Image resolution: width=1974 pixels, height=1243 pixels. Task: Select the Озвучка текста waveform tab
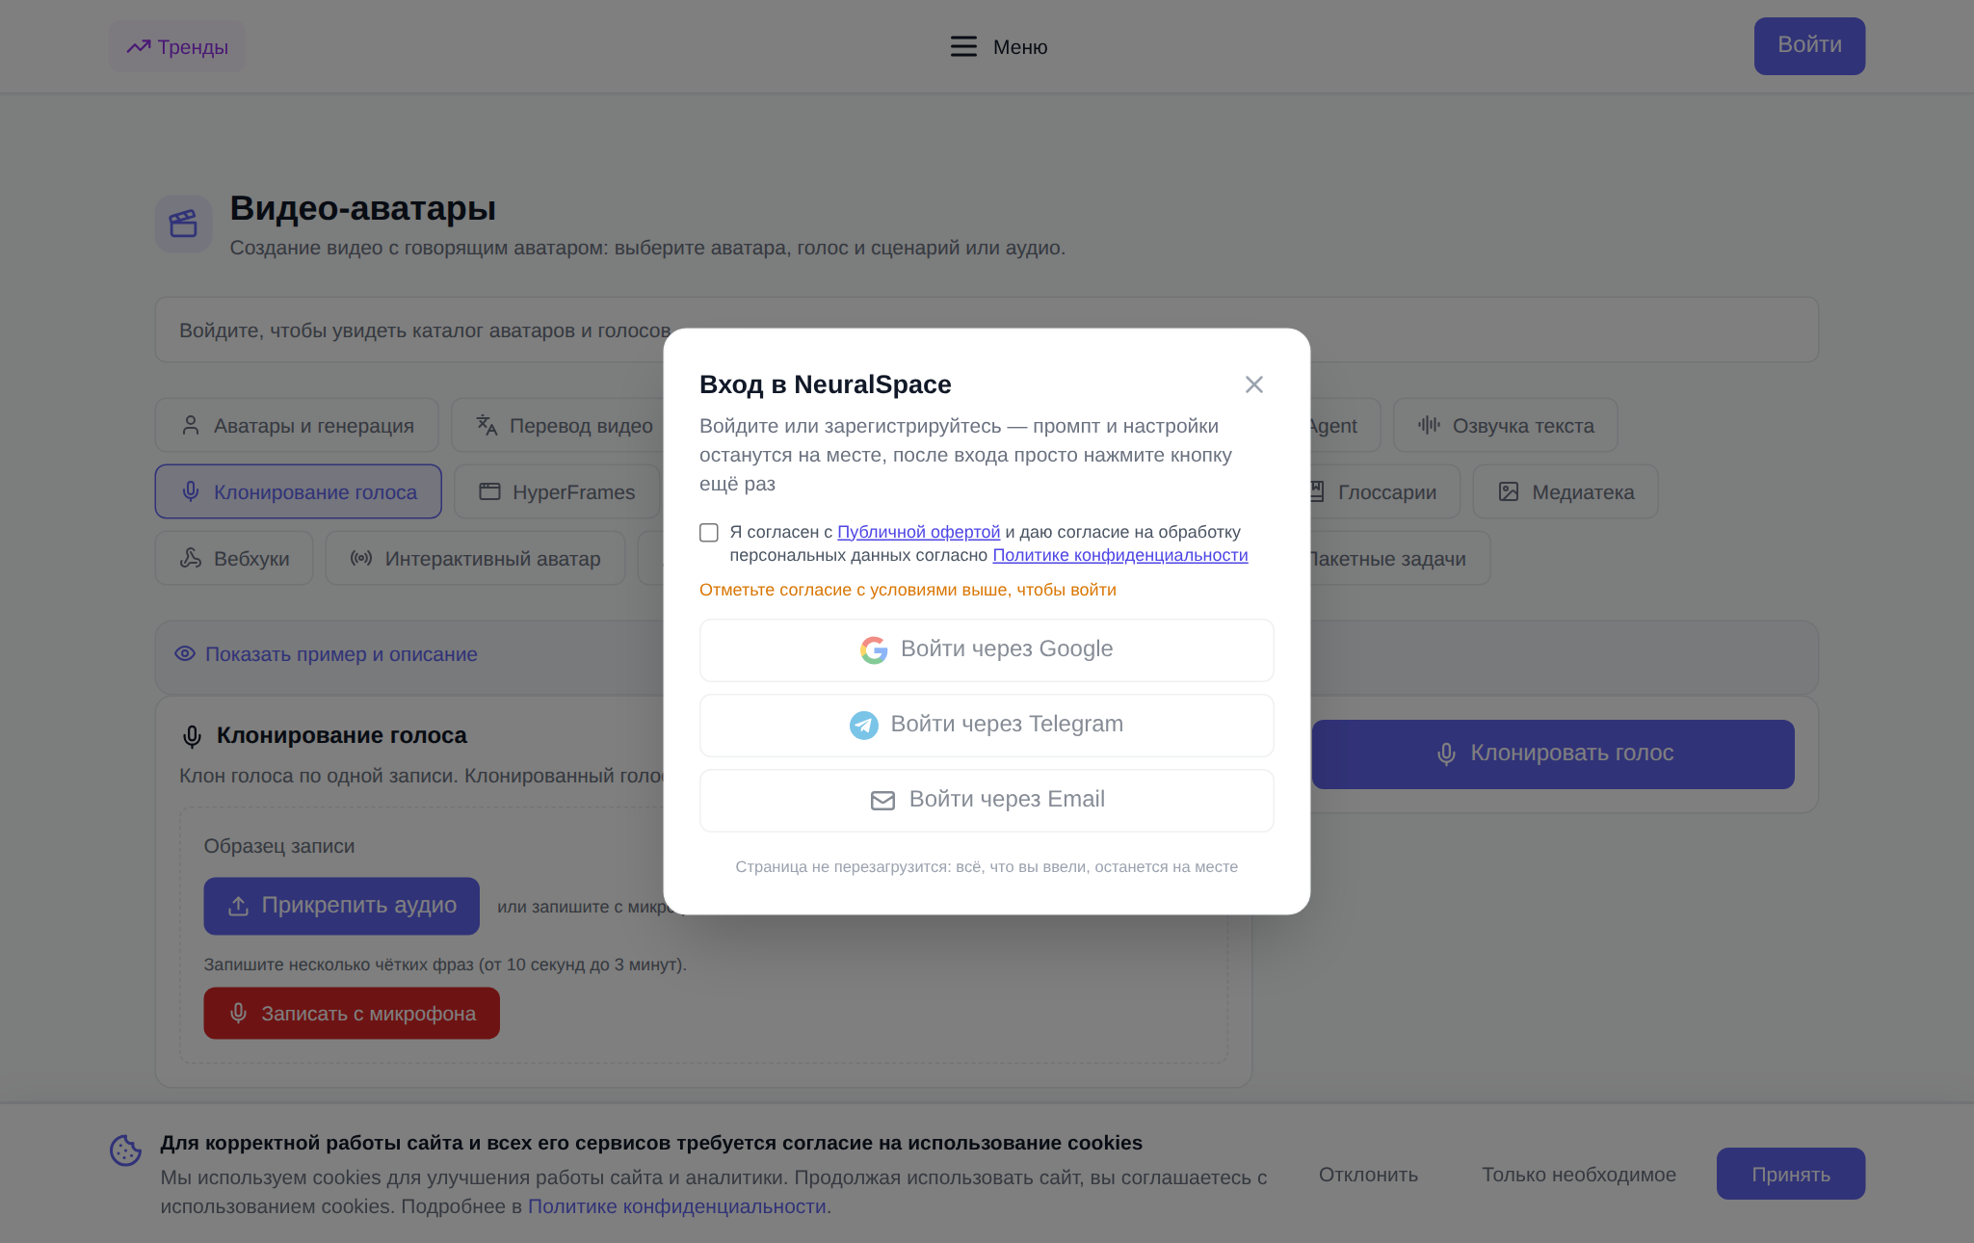[1505, 425]
